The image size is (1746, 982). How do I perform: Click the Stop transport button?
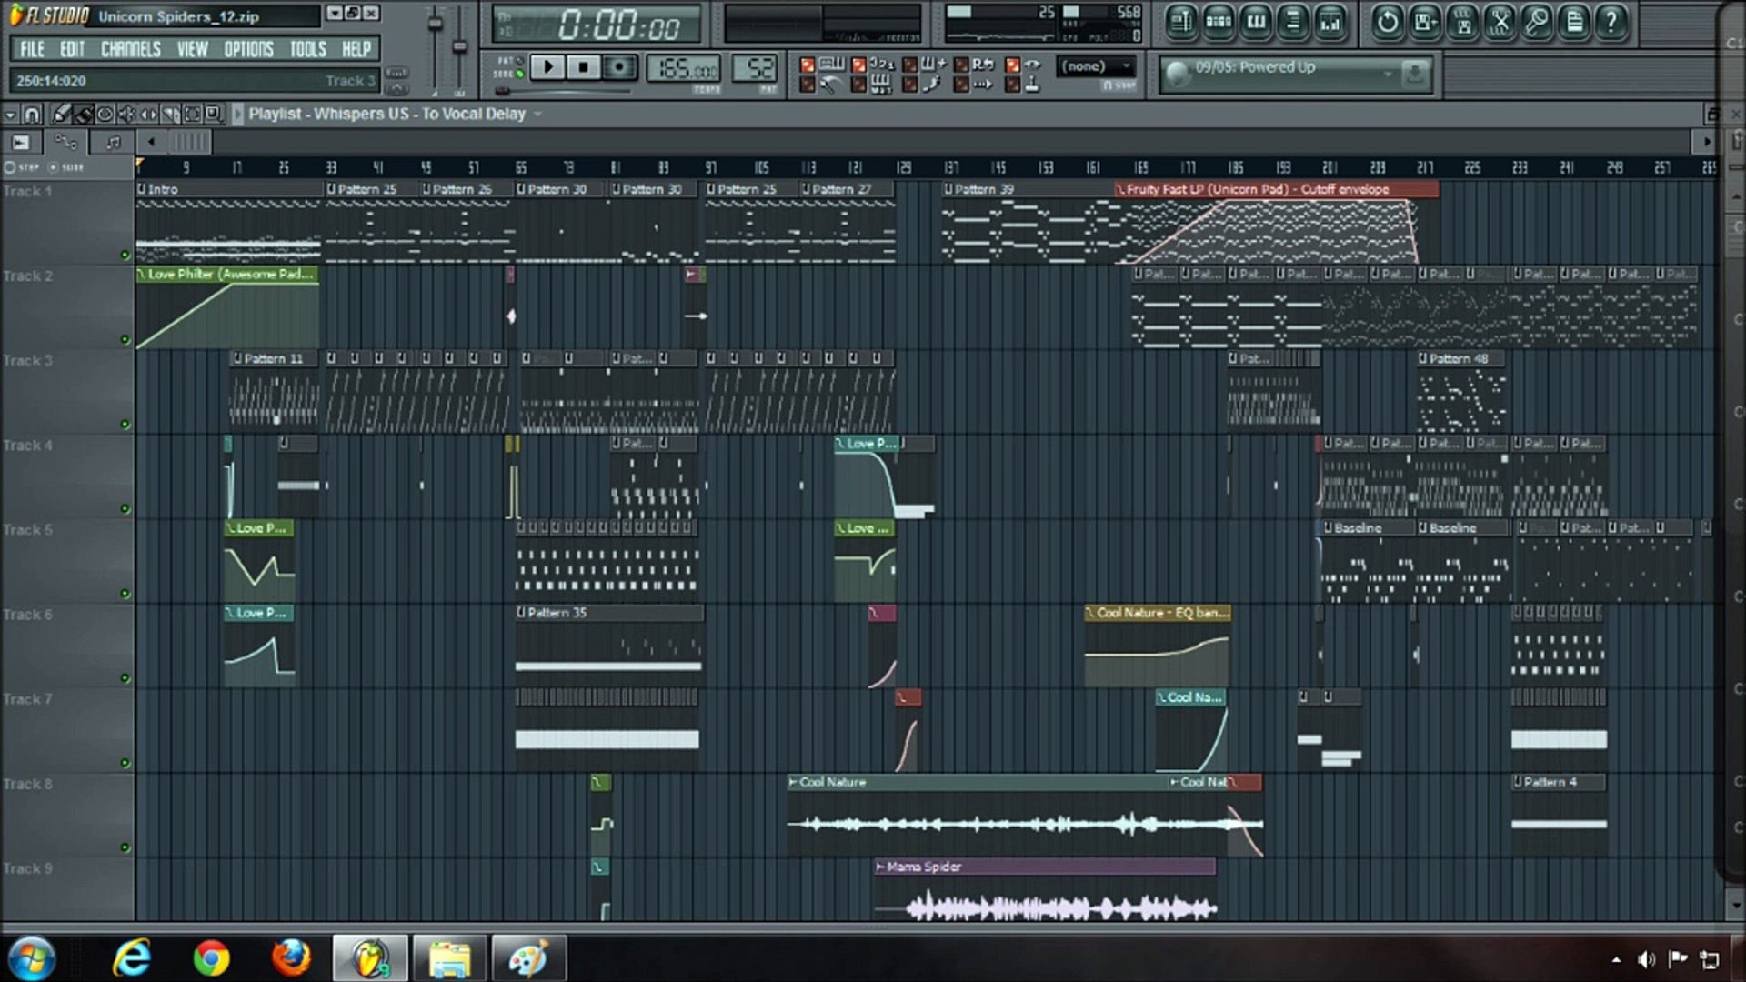583,67
